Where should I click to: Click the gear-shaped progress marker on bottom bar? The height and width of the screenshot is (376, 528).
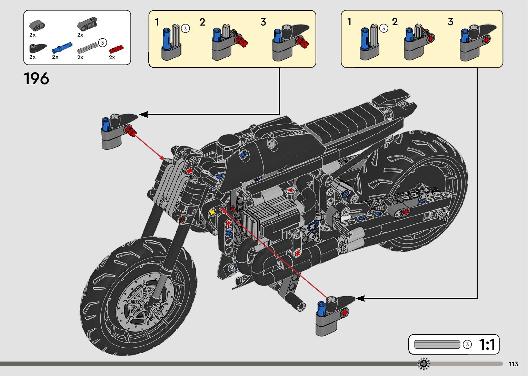424,364
